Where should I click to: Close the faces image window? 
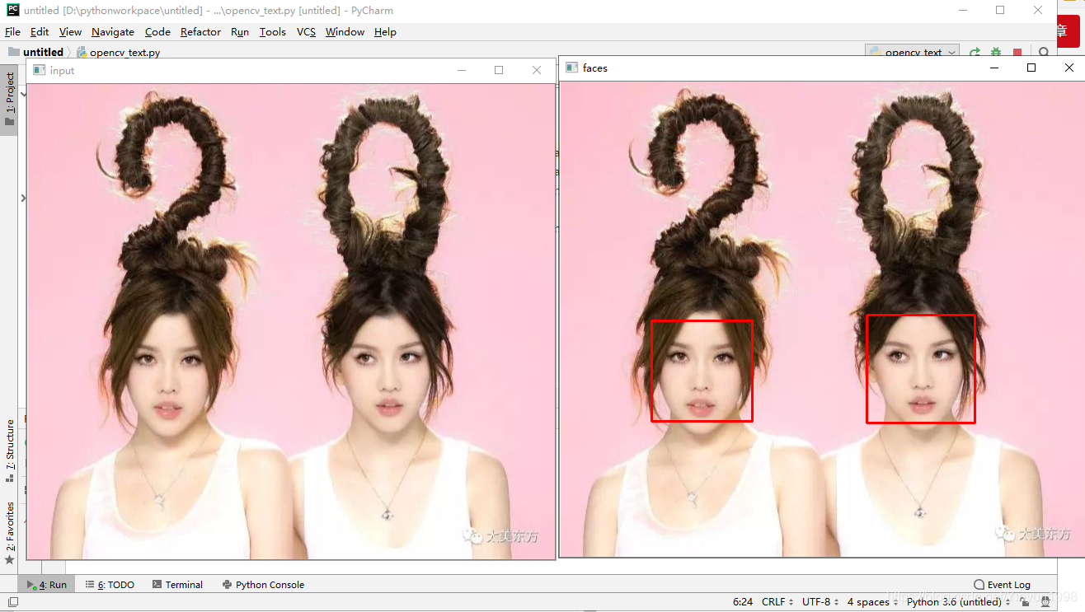pos(1069,68)
